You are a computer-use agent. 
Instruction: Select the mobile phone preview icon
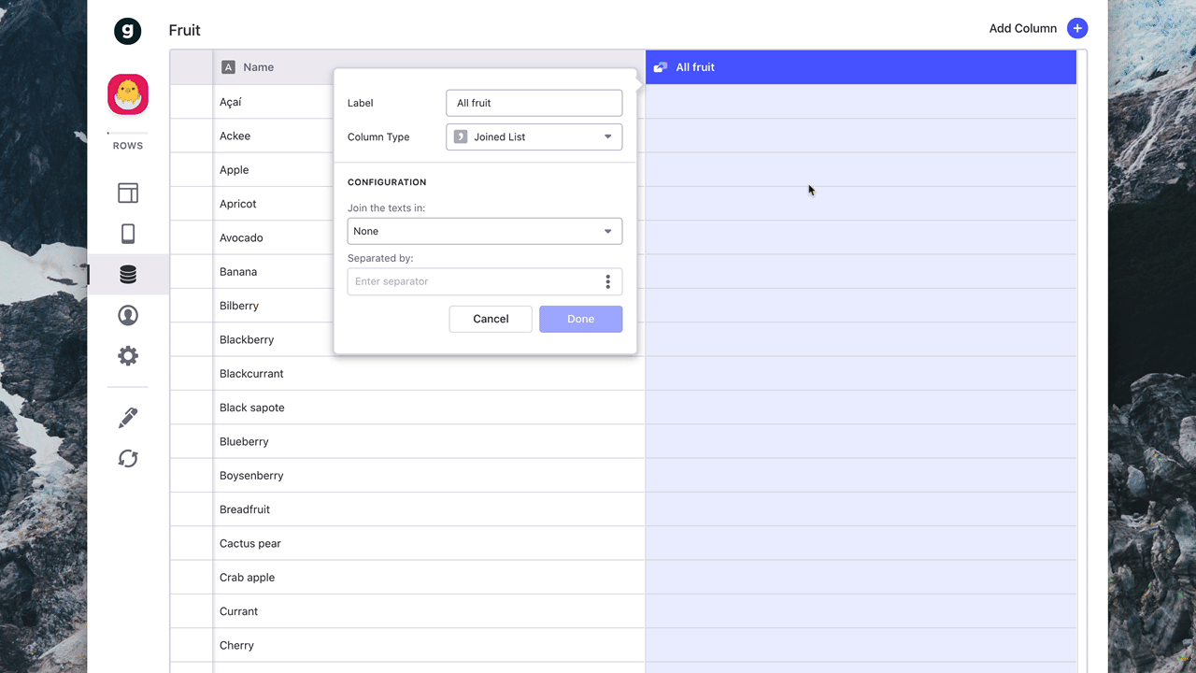128,234
